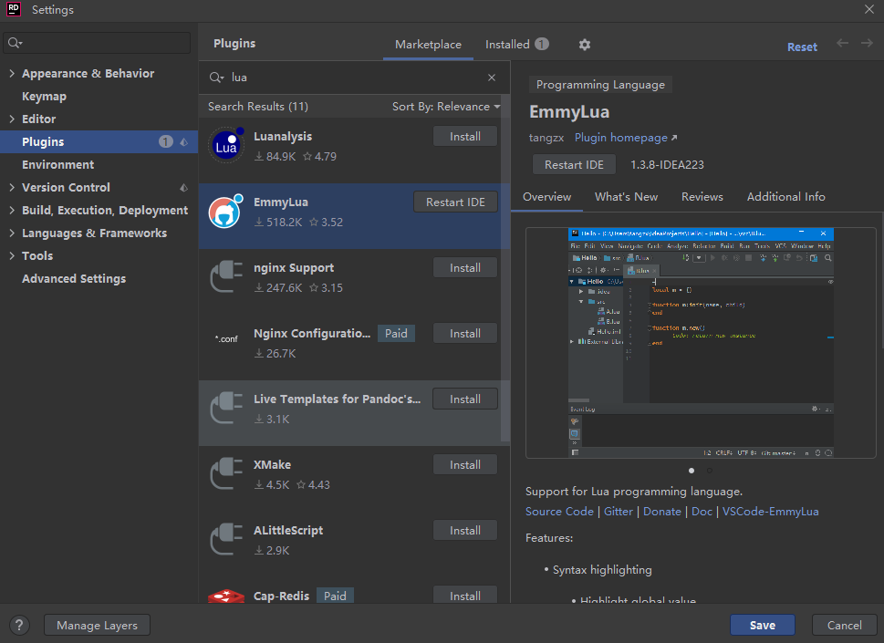Open the Reviews tab

(x=702, y=197)
